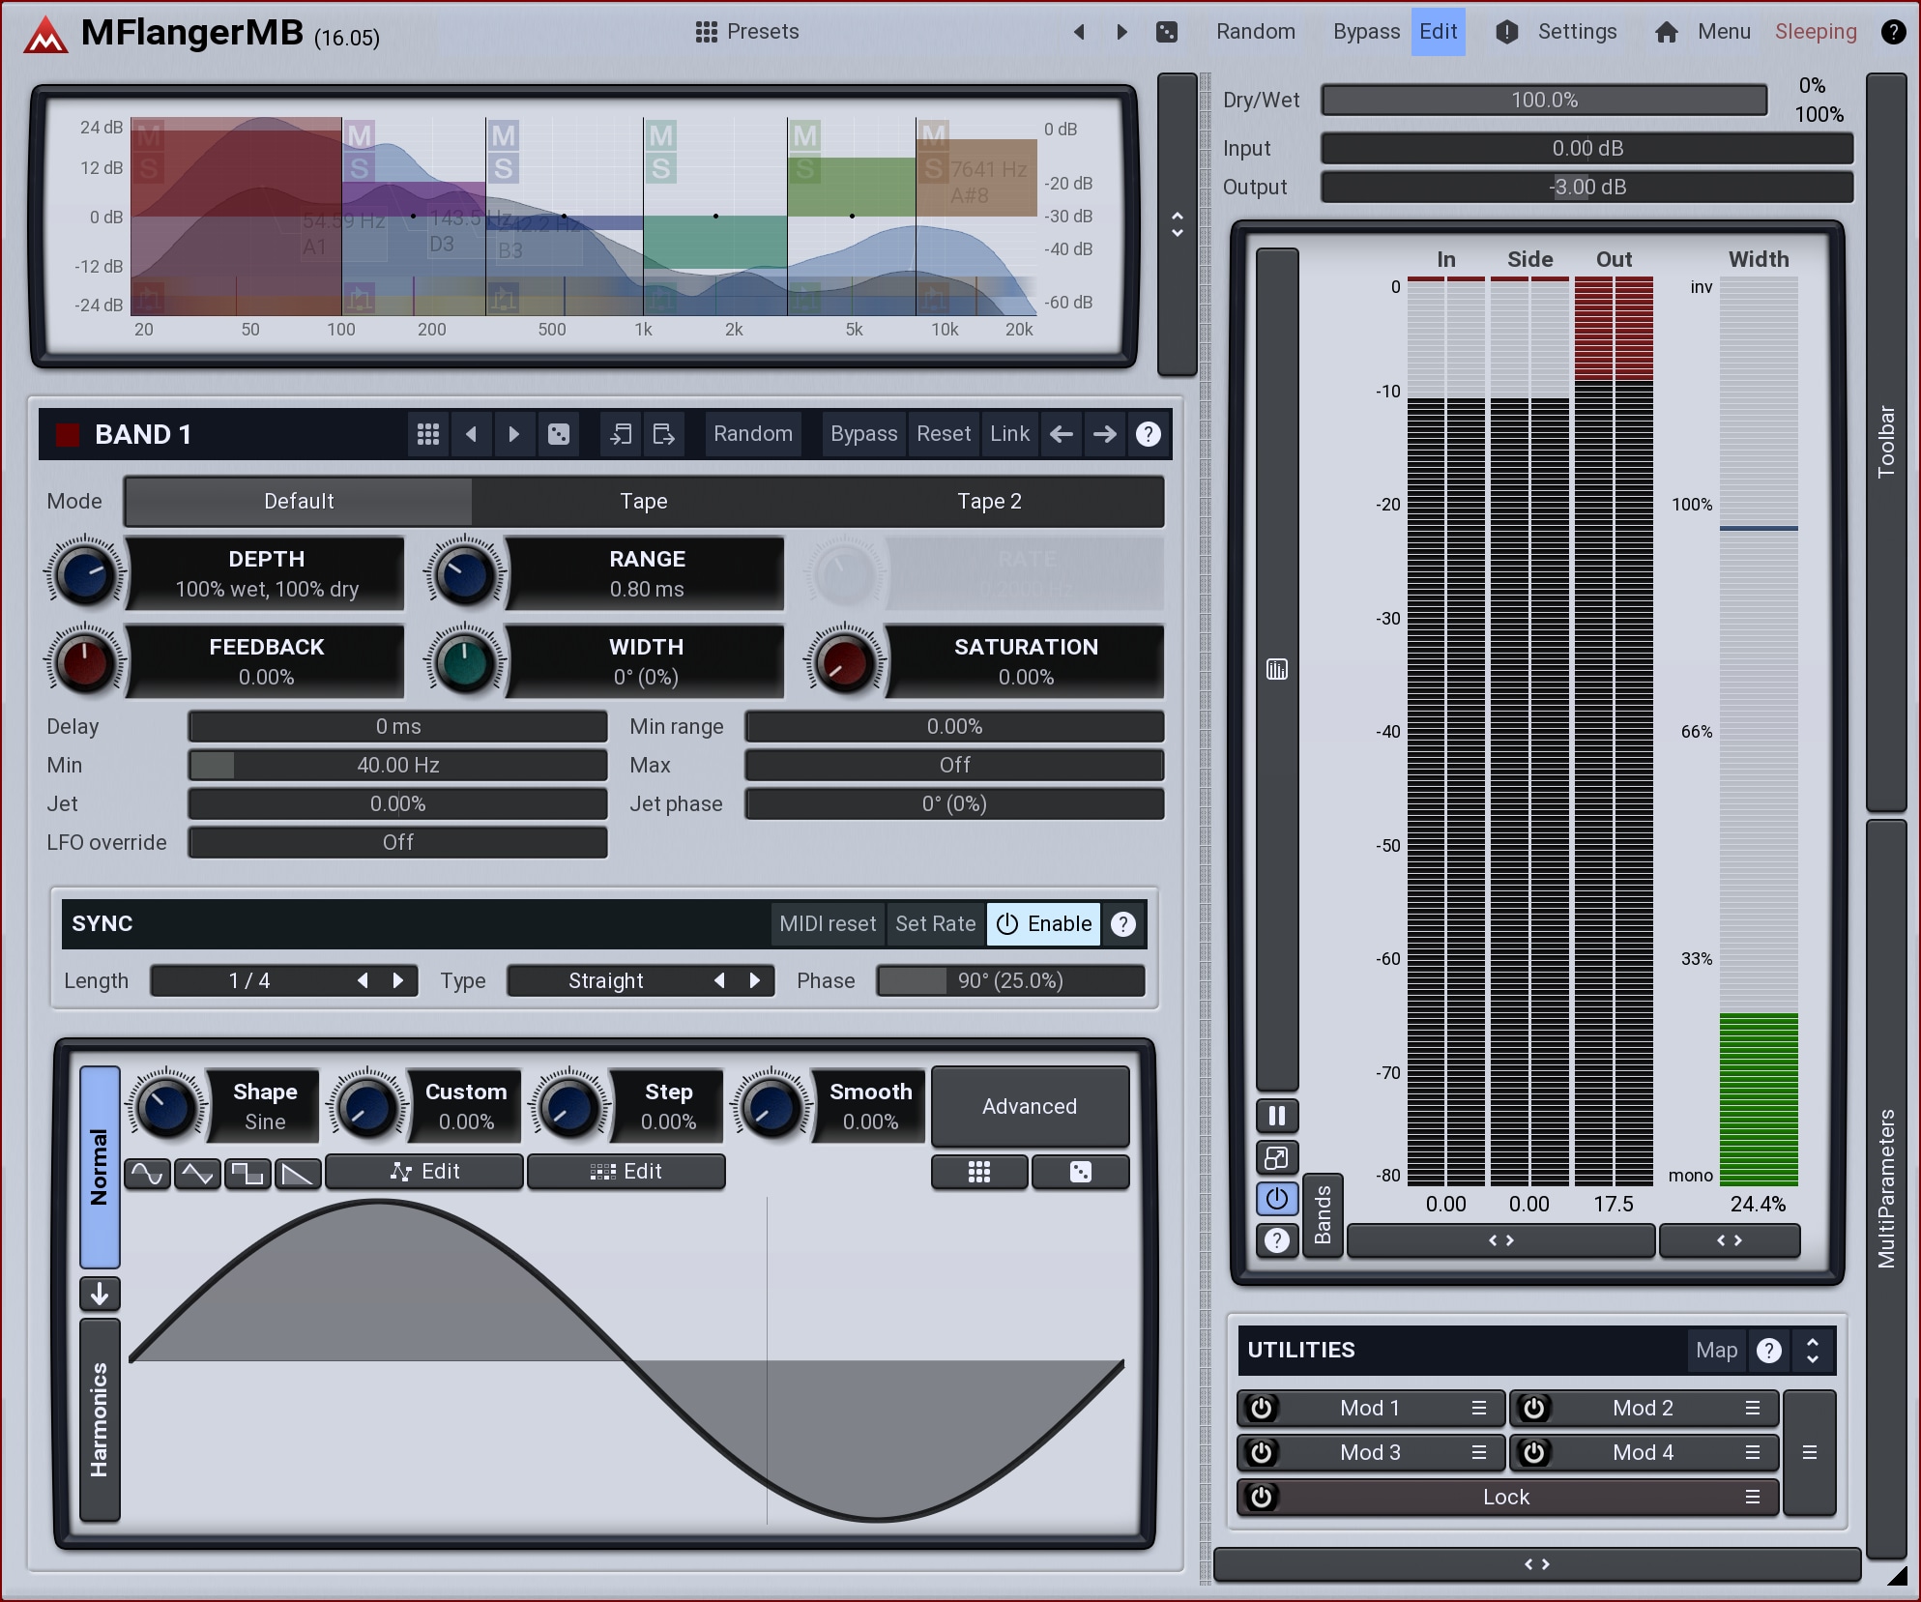Click Band 1 Link button
This screenshot has height=1602, width=1921.
pos(1010,434)
